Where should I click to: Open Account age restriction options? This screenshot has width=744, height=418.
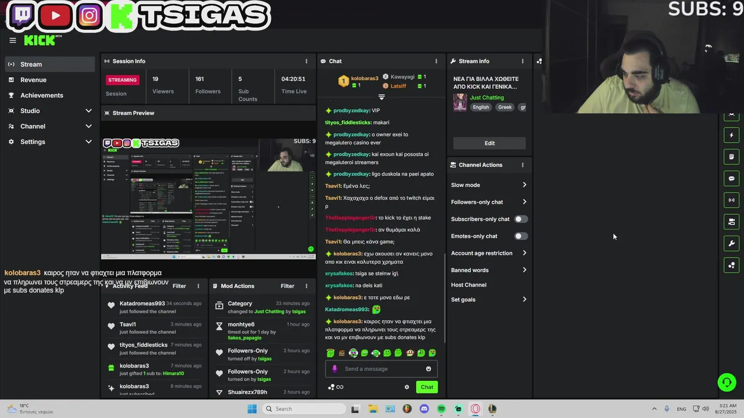(489, 253)
